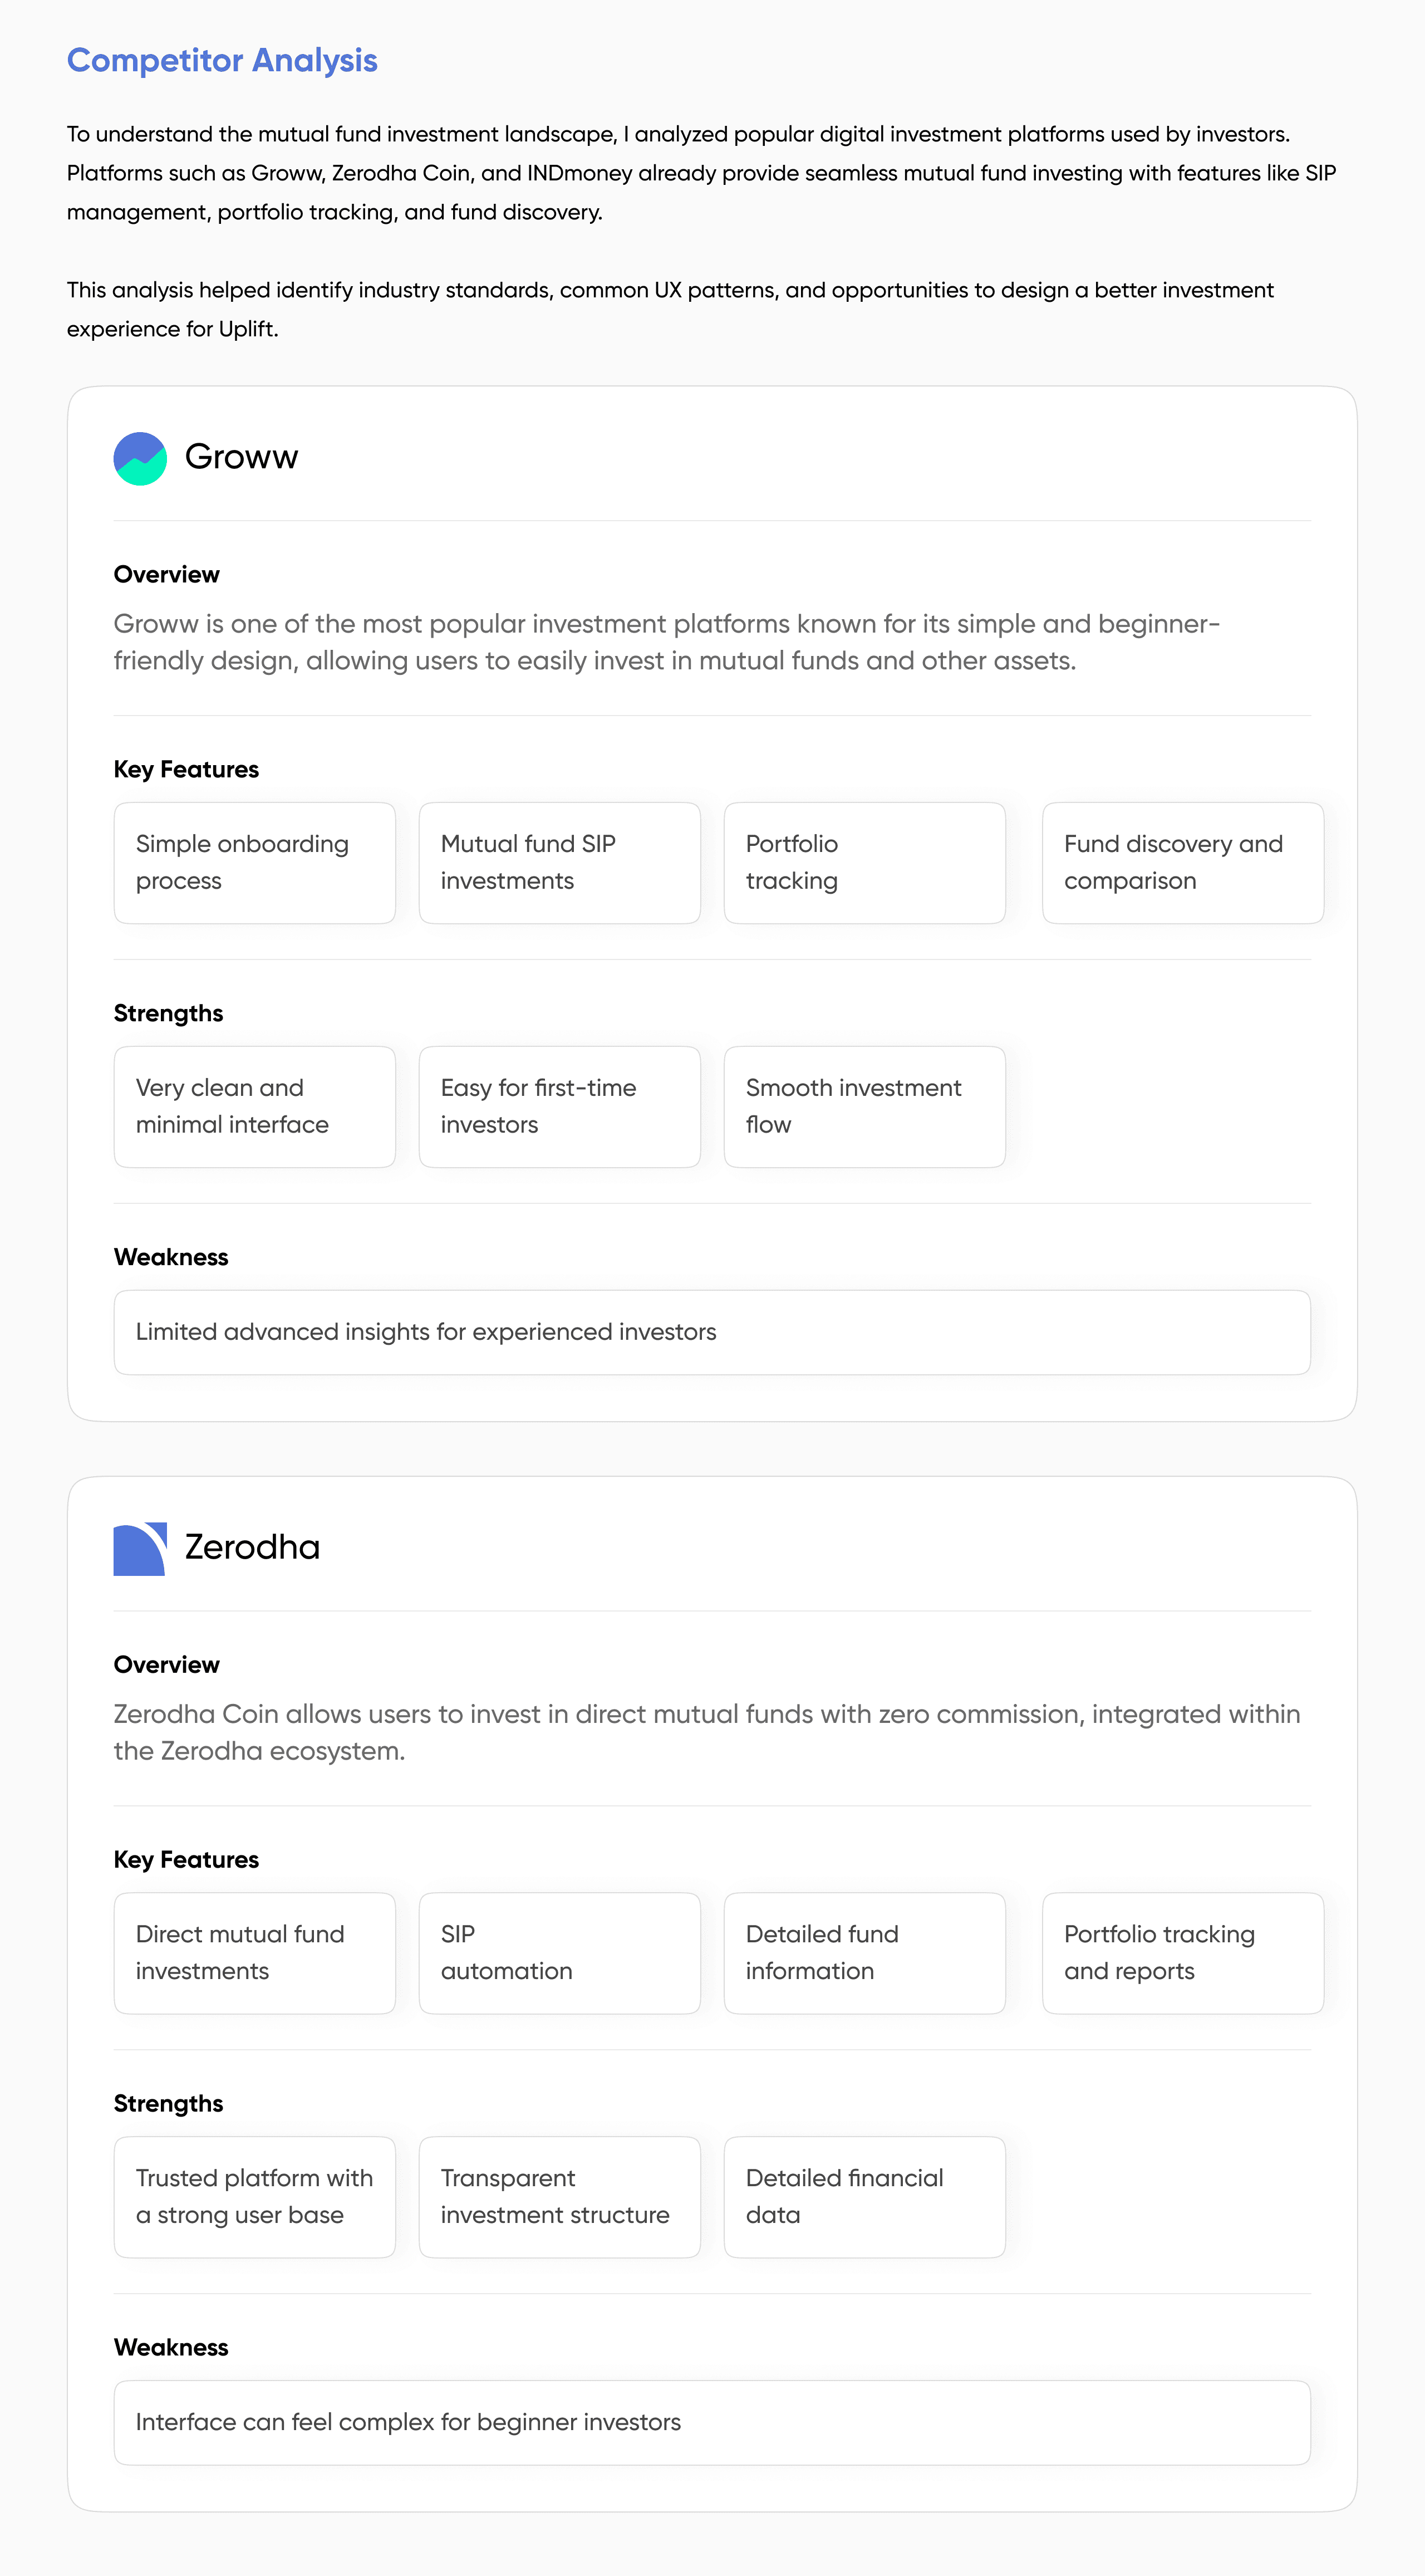Select the Direct mutual fund investments card
Screen dimensions: 1425x2576
coord(255,1952)
